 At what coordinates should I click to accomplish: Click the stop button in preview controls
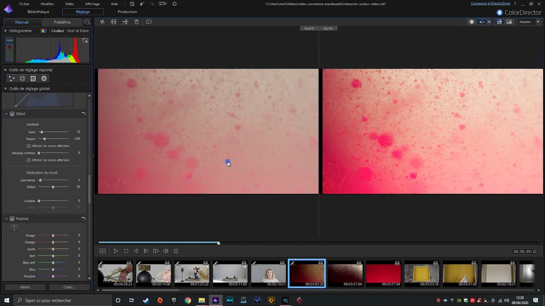(126, 251)
